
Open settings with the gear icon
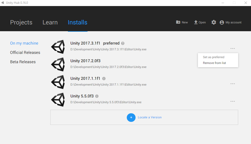pyautogui.click(x=214, y=22)
